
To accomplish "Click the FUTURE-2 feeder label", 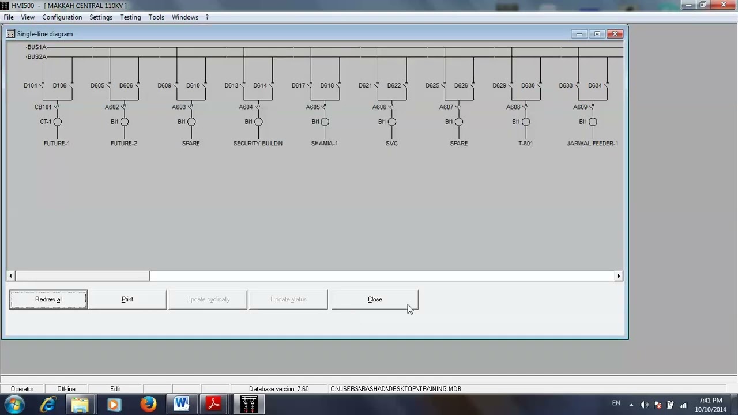I will pyautogui.click(x=124, y=143).
